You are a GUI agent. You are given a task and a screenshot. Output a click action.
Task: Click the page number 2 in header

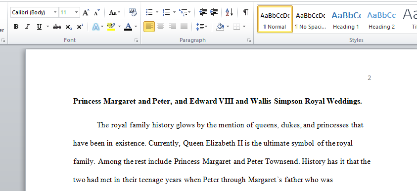click(x=370, y=77)
